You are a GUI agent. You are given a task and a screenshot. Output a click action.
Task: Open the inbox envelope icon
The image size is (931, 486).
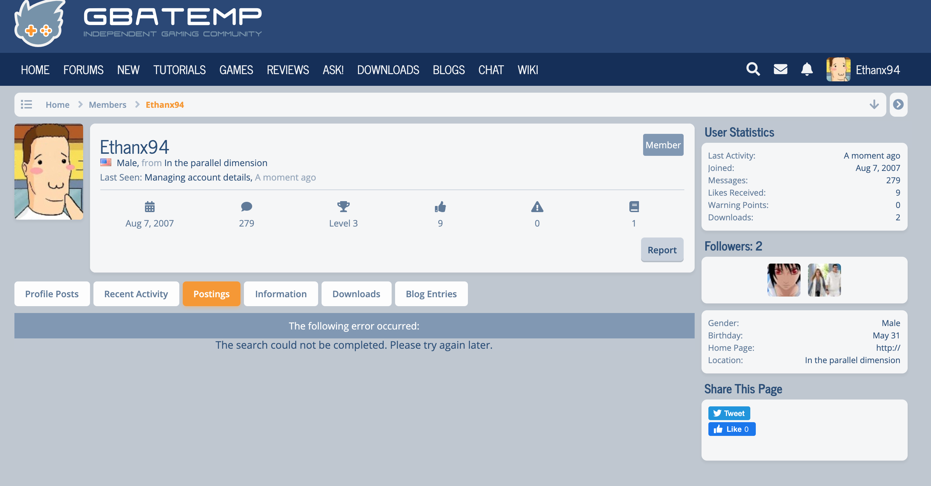[780, 69]
